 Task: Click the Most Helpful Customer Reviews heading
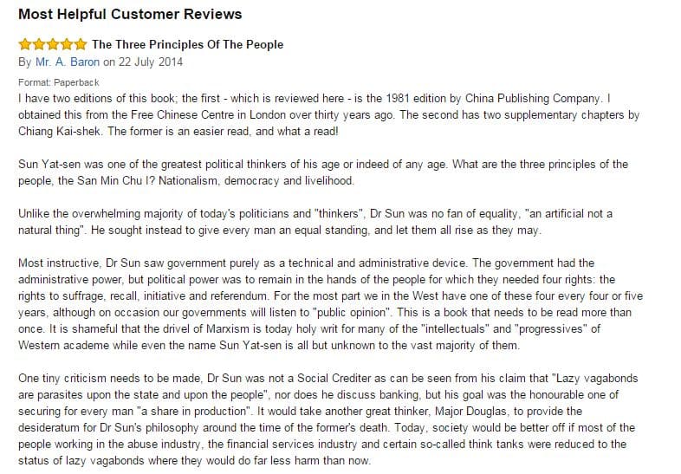[130, 14]
